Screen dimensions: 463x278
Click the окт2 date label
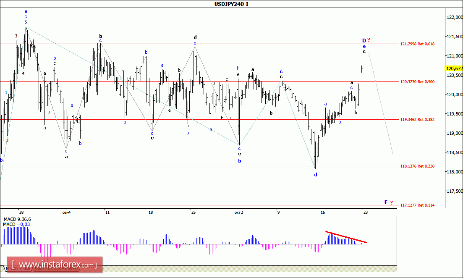pyautogui.click(x=238, y=212)
